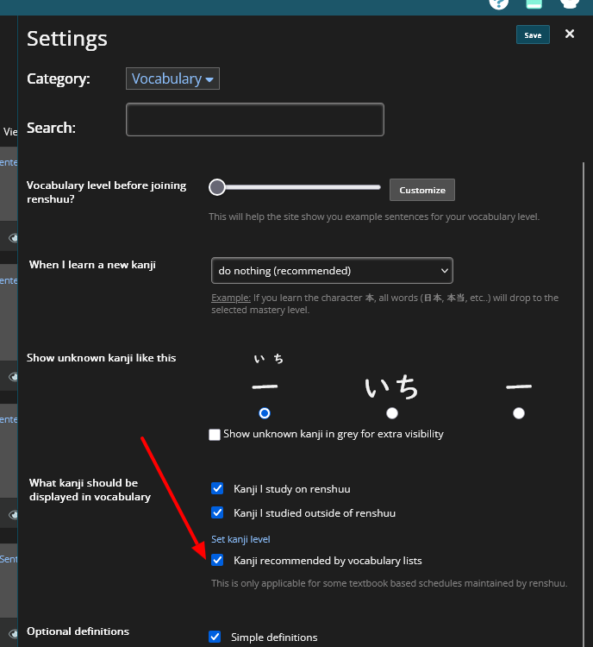Open the help question mark icon
Image resolution: width=593 pixels, height=647 pixels.
coord(499,3)
